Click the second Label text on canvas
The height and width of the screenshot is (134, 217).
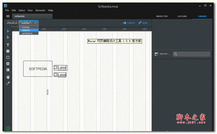click(62, 75)
